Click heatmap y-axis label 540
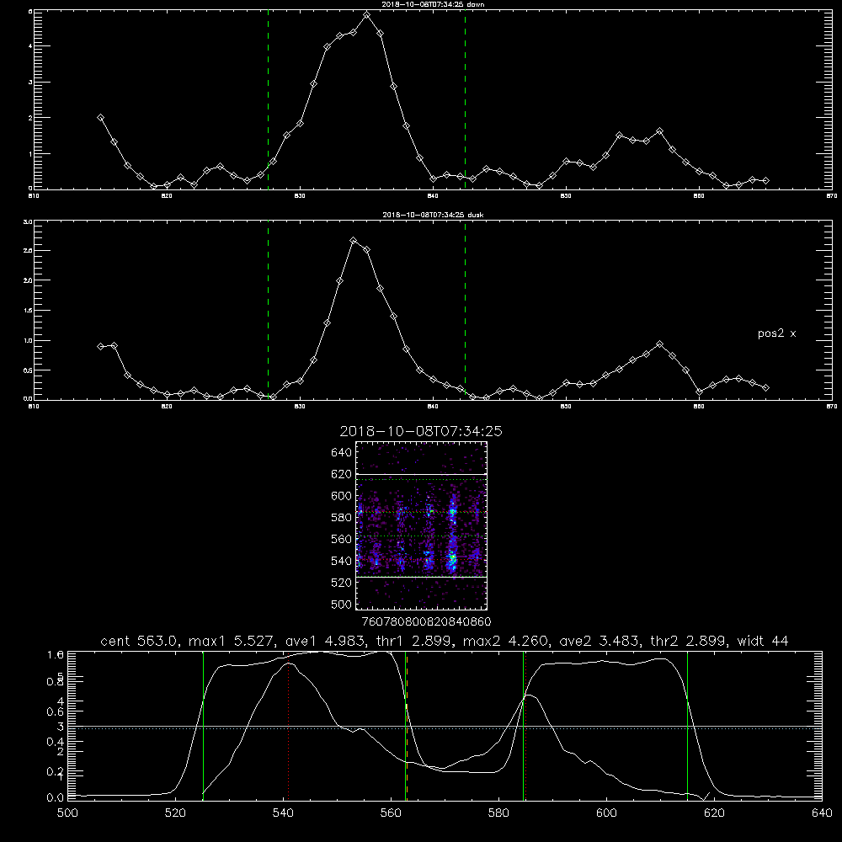Viewport: 842px width, 842px height. [x=342, y=561]
